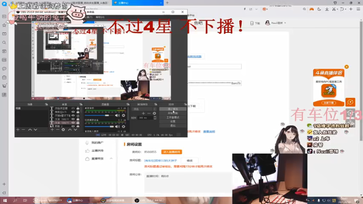
Task: Adjust mic/aux volume slider
Action: pos(99,126)
